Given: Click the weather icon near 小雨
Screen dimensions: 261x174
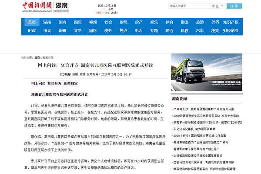Looking at the screenshot, I should click(103, 10).
